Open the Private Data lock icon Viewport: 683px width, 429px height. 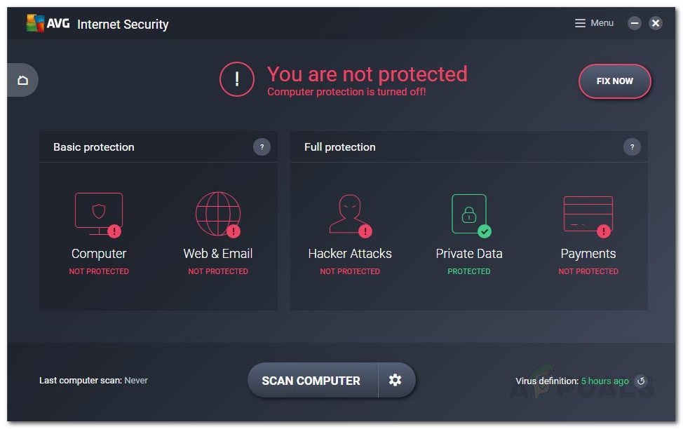pyautogui.click(x=469, y=214)
